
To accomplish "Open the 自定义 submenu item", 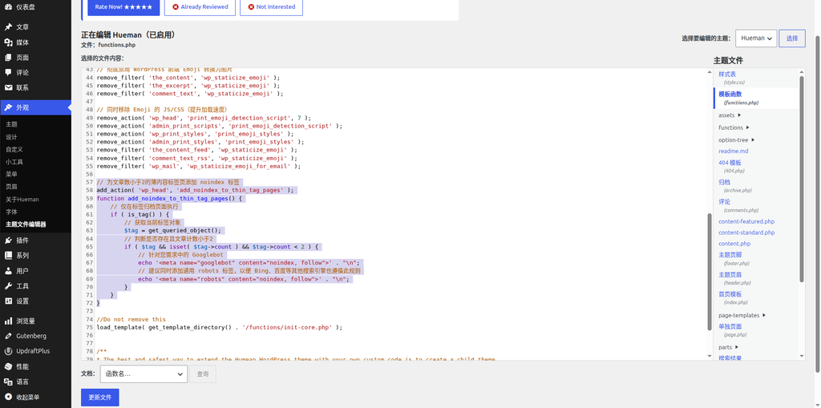I will 14,150.
